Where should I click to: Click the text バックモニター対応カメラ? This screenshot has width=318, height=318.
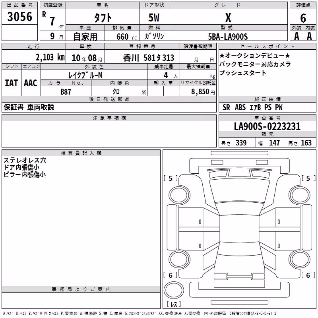coord(255,64)
